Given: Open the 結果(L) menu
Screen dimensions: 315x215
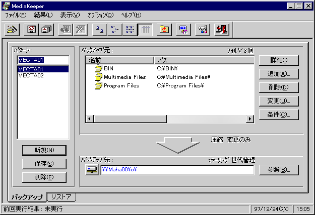Looking at the screenshot, I should click(x=43, y=15).
